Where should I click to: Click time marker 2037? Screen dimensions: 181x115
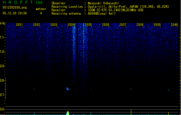pos(123,24)
